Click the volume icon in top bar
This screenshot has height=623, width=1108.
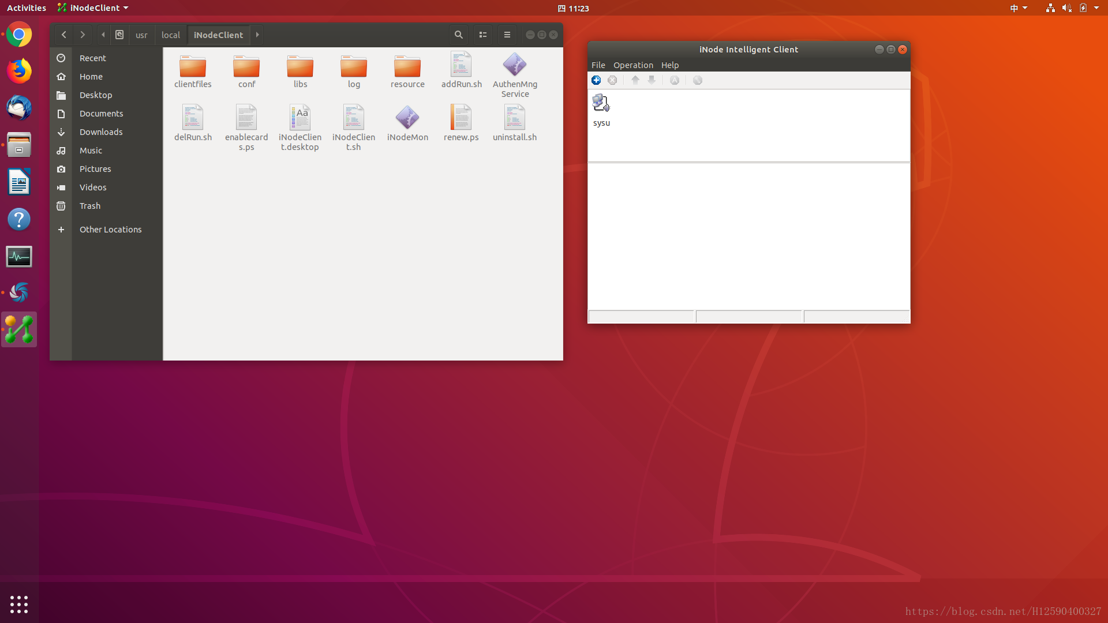tap(1066, 8)
